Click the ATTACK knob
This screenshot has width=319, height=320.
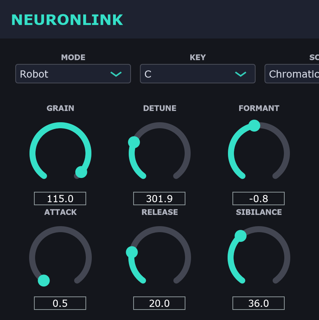(x=60, y=257)
